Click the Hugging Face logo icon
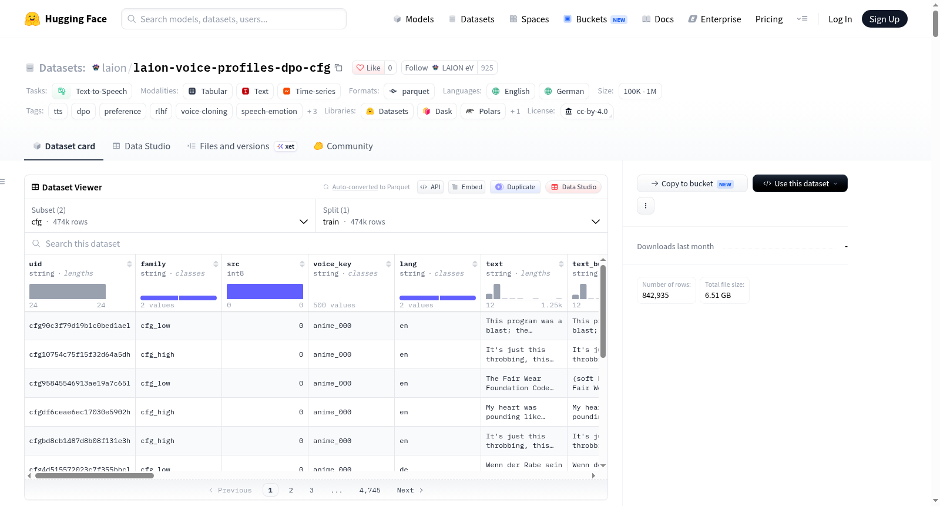Screen dimensions: 940x506 click(x=32, y=19)
